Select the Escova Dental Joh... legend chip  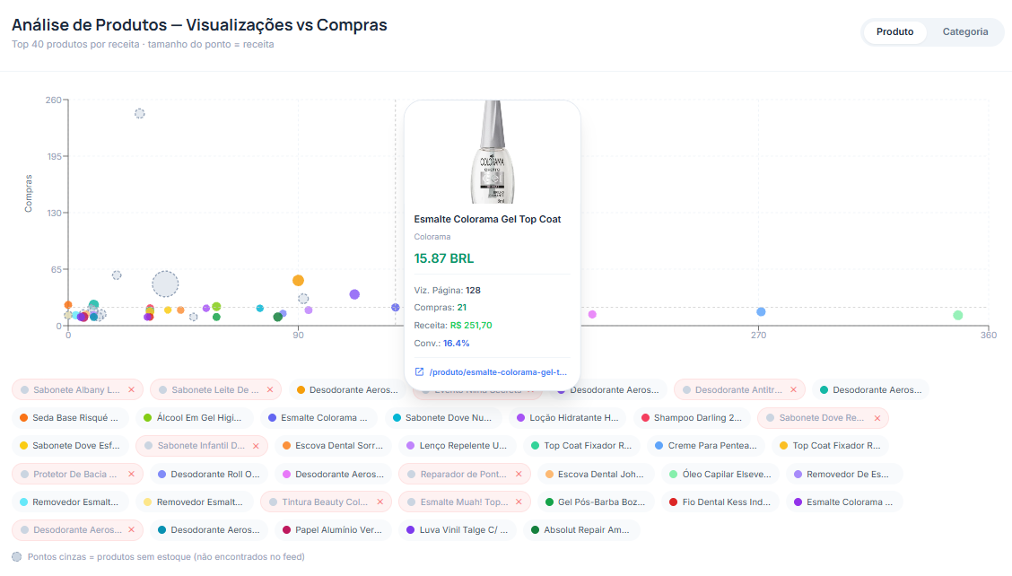pos(595,474)
